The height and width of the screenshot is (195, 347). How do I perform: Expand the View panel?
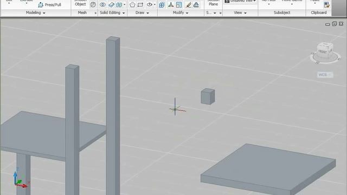point(240,13)
